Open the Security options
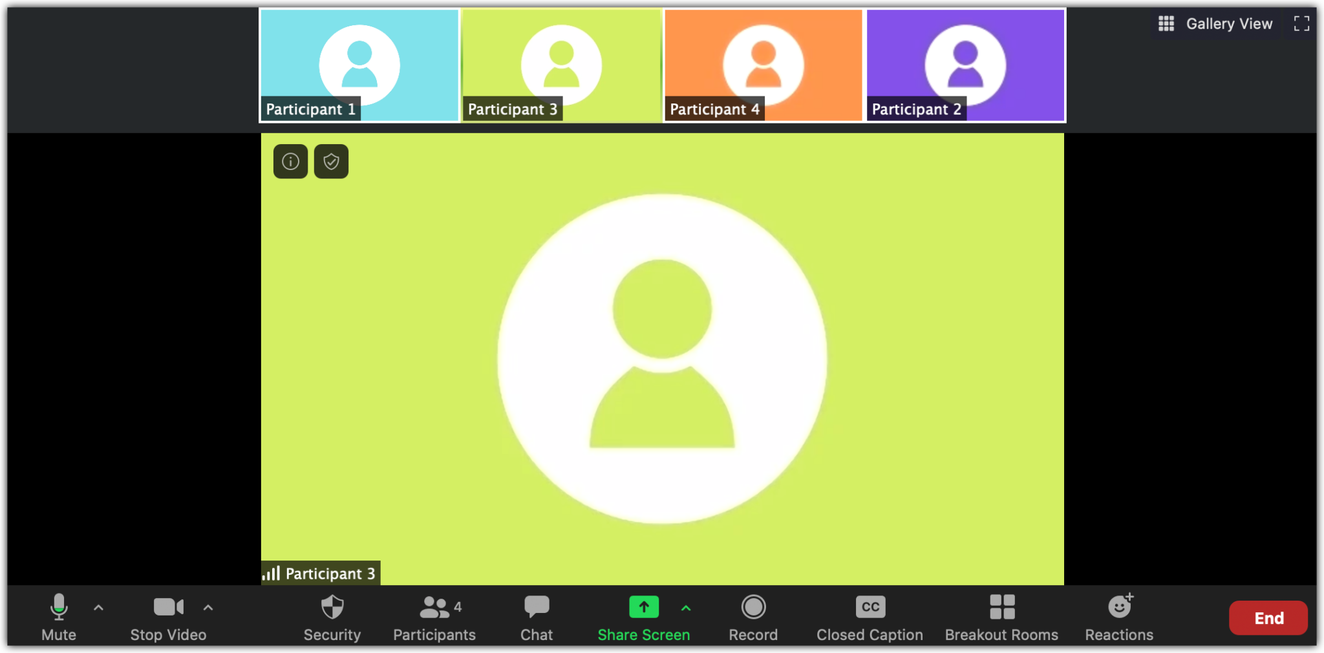This screenshot has height=653, width=1324. pos(332,617)
